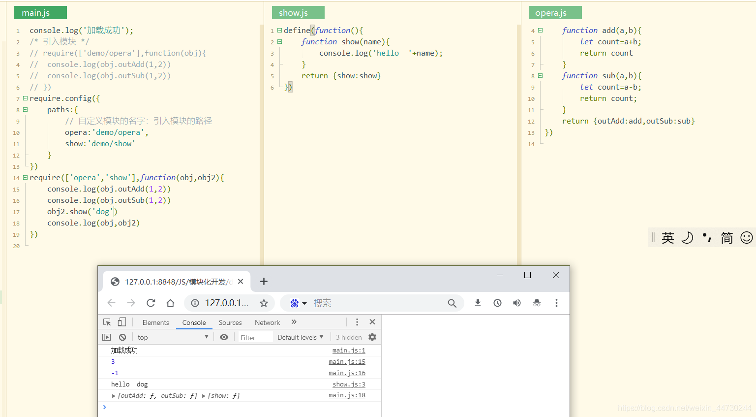Collapse define fold on show.js line 1
Screen dimensions: 756x417
click(x=279, y=31)
